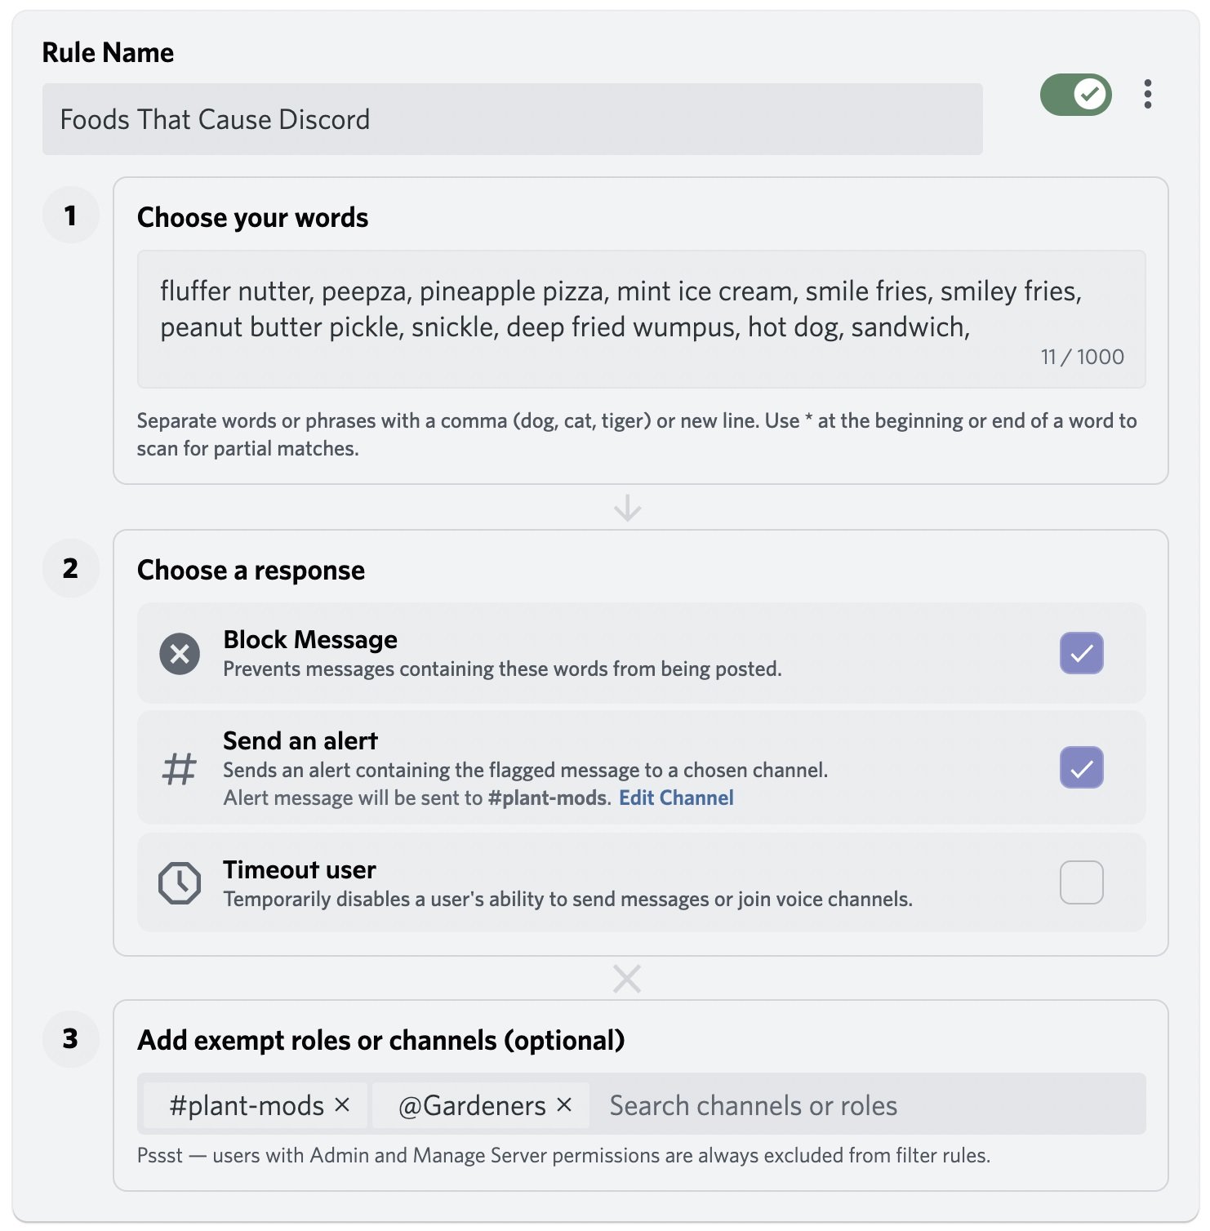Uncheck the Send an alert checkbox

(x=1081, y=767)
